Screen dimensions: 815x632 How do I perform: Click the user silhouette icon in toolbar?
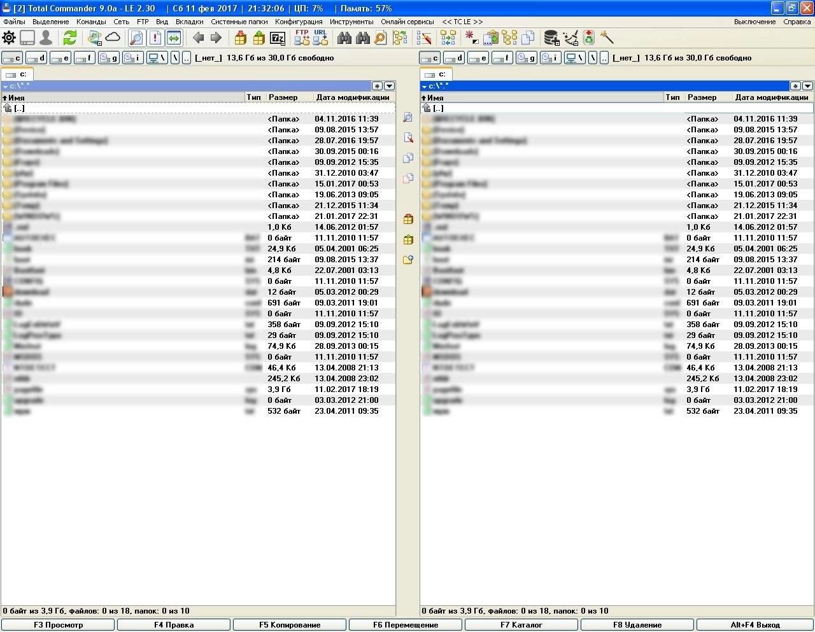[46, 38]
